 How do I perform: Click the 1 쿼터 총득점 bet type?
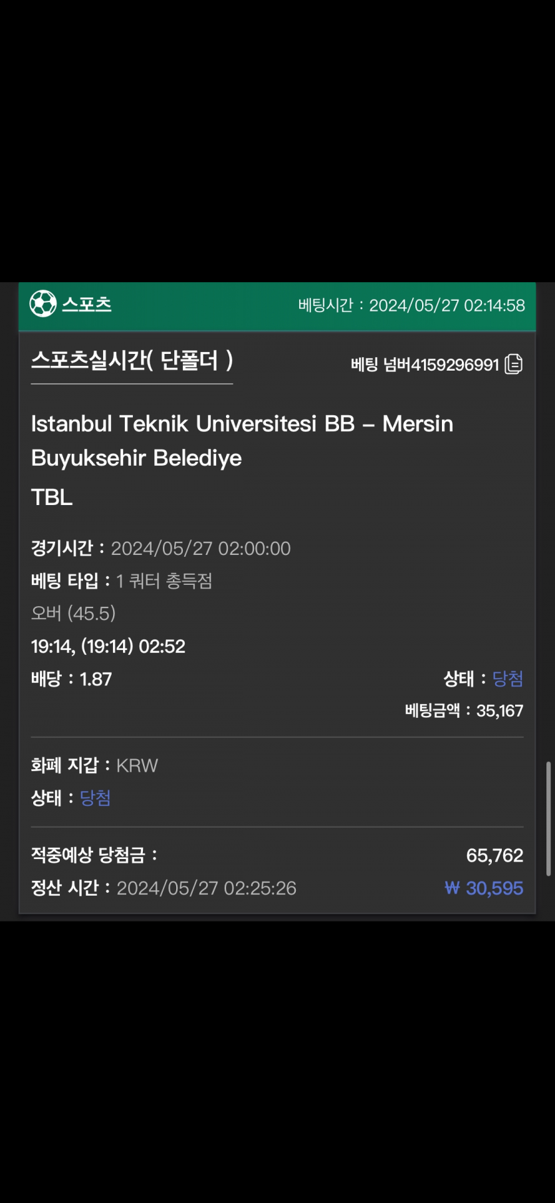[x=164, y=581]
